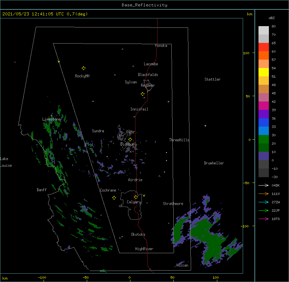
Task: Click the Airdrie city label
Action: 135,180
